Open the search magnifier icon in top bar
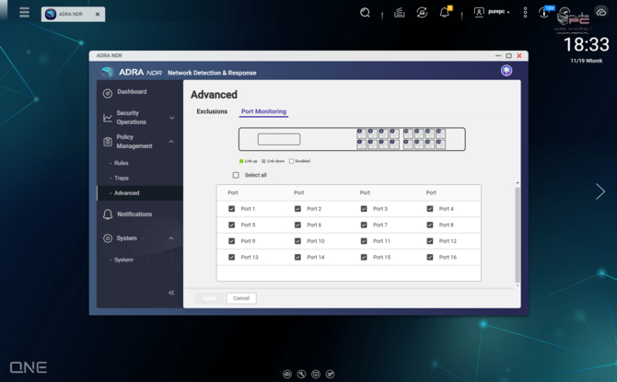 click(366, 13)
